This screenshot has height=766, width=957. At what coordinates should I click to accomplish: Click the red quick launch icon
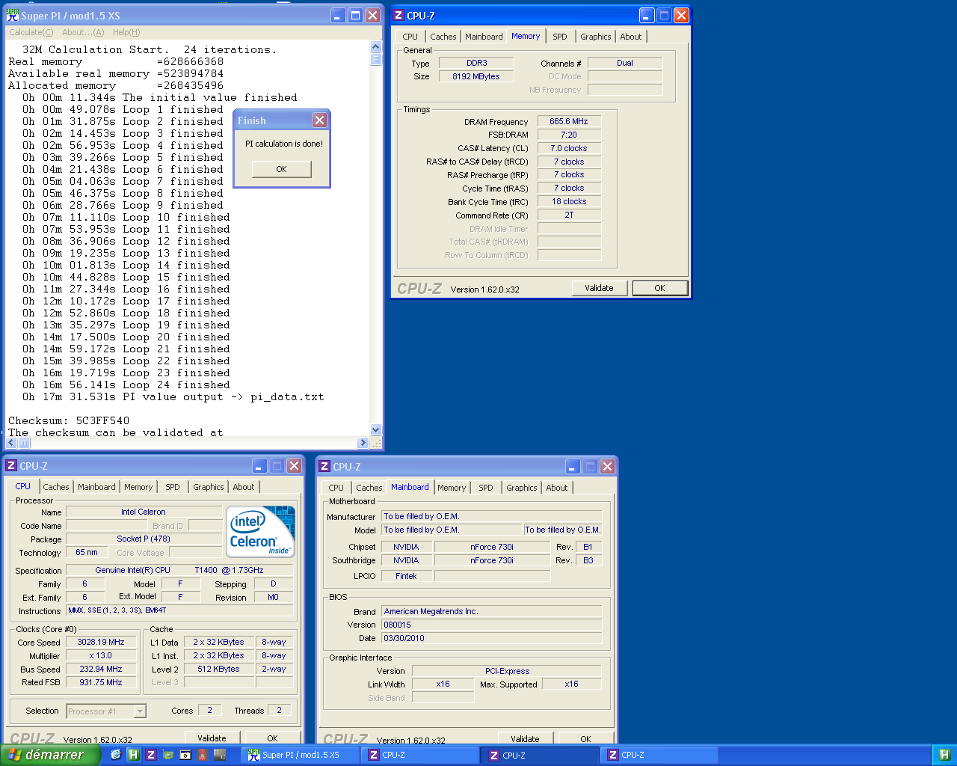coord(203,755)
